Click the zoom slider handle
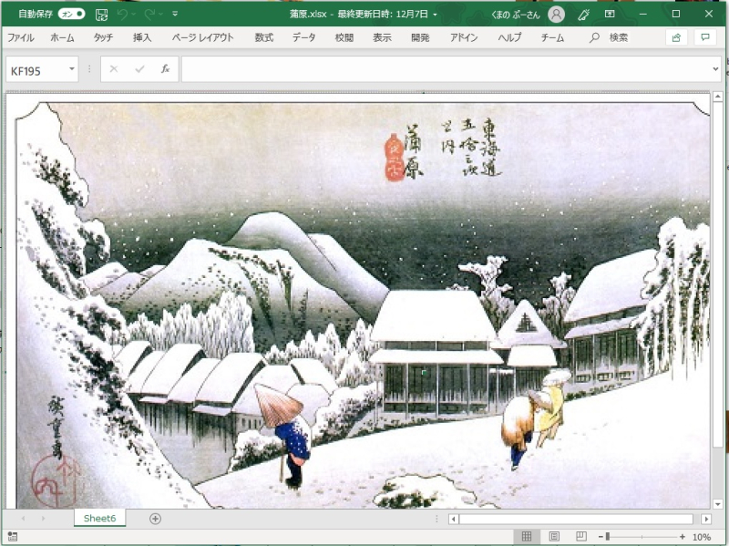 608,537
